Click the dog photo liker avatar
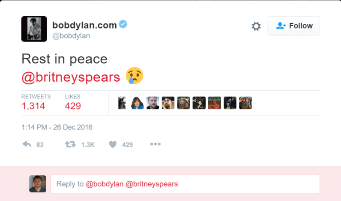The image size is (341, 201). pos(183,103)
